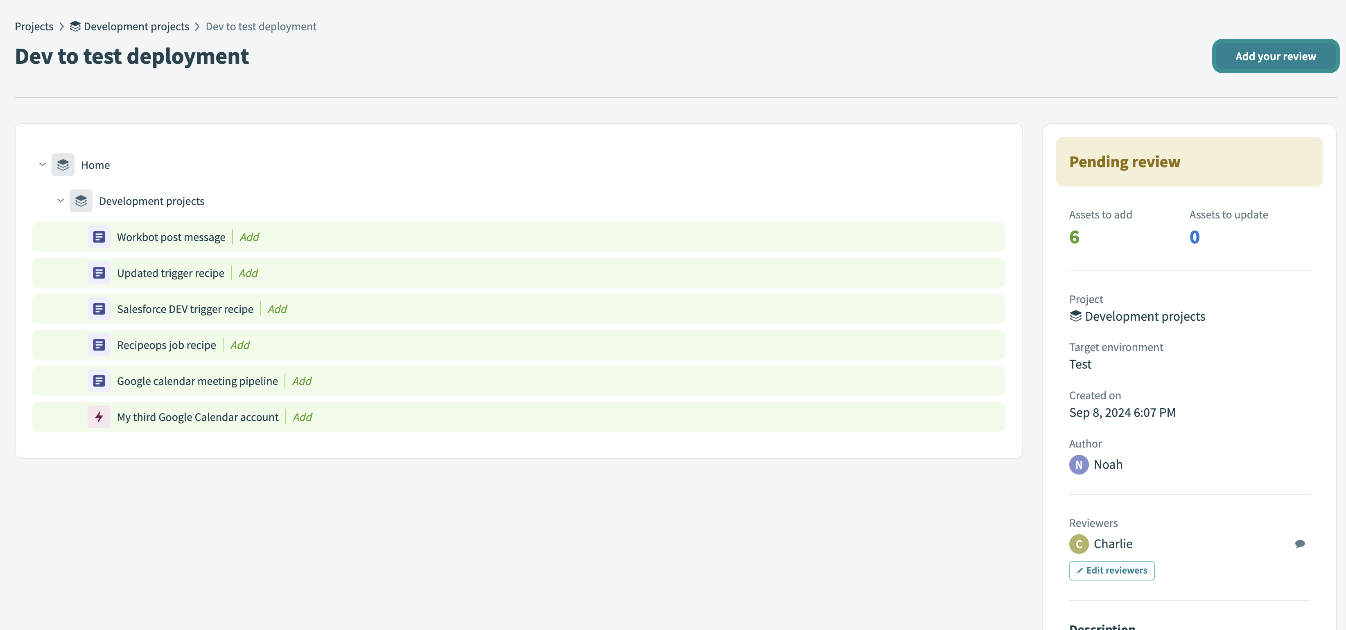Go to Projects in the breadcrumb
The image size is (1346, 630).
pyautogui.click(x=34, y=27)
